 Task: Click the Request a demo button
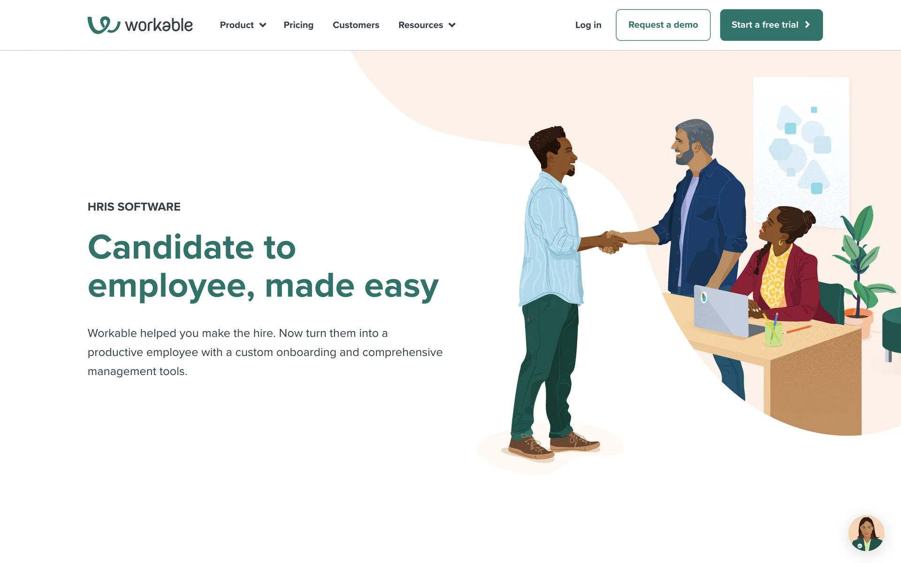click(x=663, y=25)
